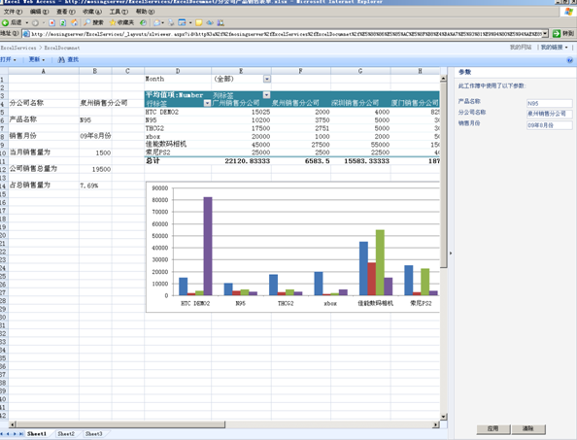Expand the 我的链接 (My Links) dropdown
This screenshot has height=440, width=577.
point(555,47)
